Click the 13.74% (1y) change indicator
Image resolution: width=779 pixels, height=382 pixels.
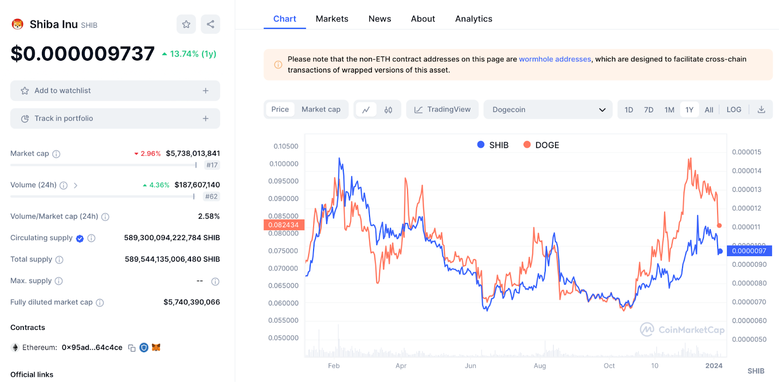click(189, 54)
